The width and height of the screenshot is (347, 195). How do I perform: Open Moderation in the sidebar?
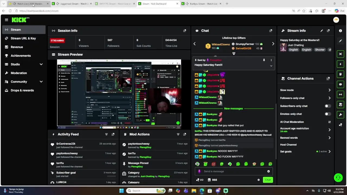[x=24, y=73]
